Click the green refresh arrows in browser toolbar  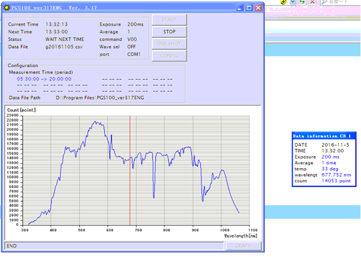click(302, 2)
